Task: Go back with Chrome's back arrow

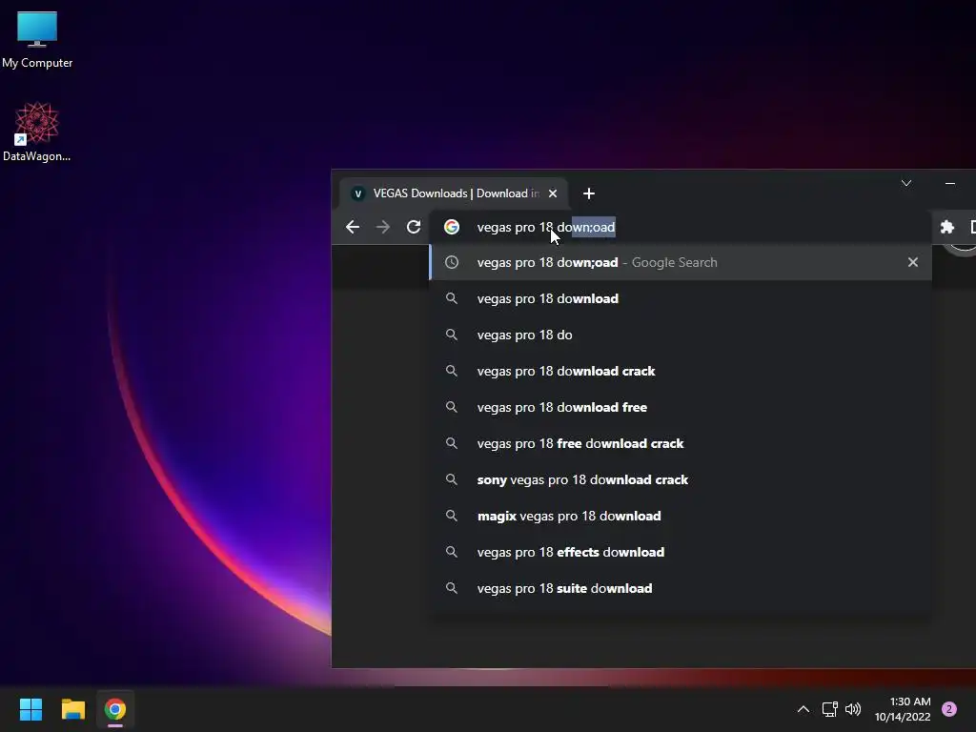Action: [353, 227]
